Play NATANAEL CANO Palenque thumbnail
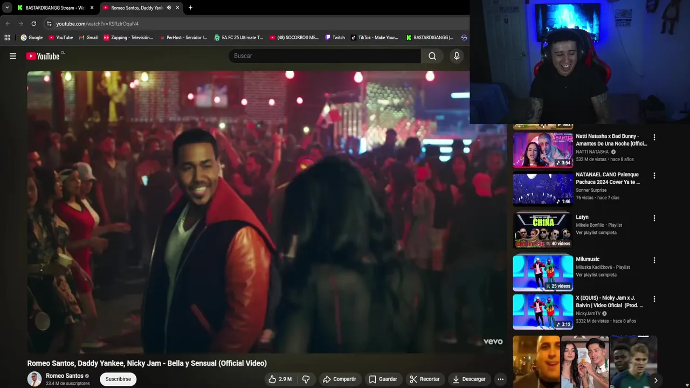Image resolution: width=690 pixels, height=388 pixels. [543, 189]
